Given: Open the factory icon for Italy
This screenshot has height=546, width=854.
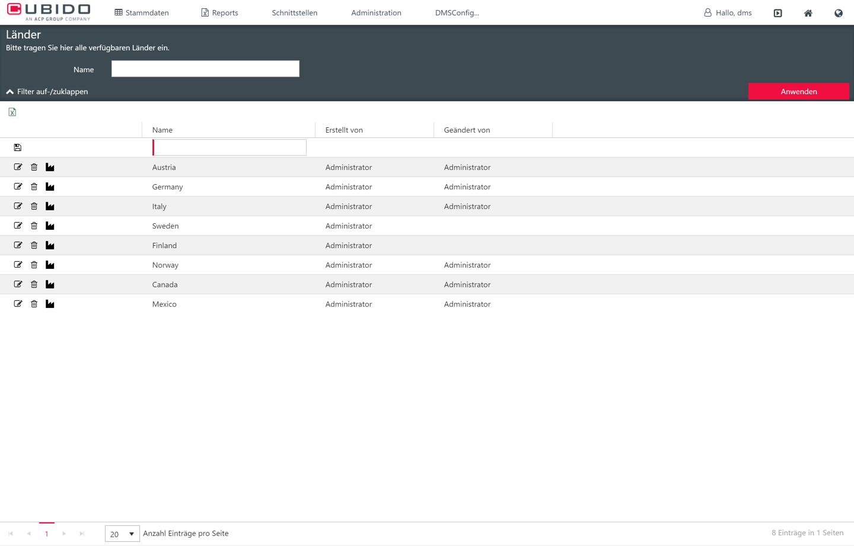Looking at the screenshot, I should point(50,206).
